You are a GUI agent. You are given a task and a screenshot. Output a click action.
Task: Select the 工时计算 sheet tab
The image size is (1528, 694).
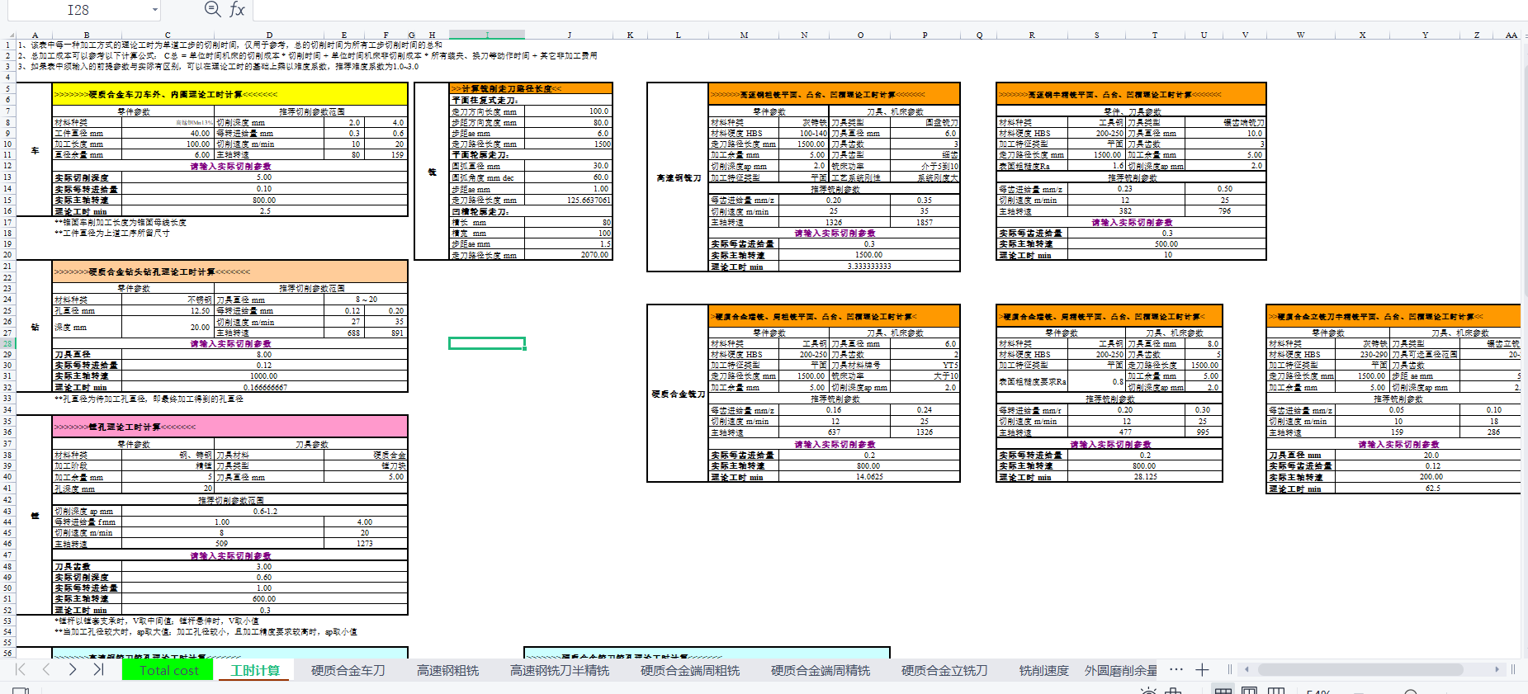[255, 670]
